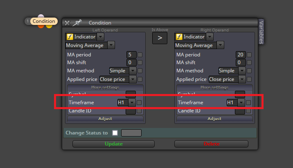The image size is (293, 168).
Task: Tick checkbox beside Right Operand MA period
Action: point(249,55)
